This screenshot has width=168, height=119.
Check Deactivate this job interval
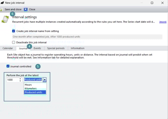point(14,42)
